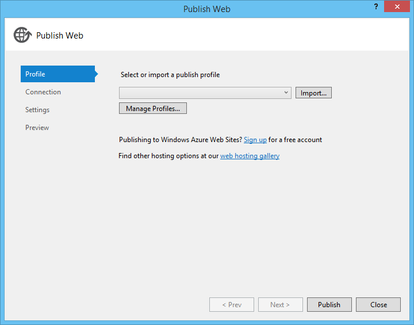Open the Preview step

click(x=37, y=128)
